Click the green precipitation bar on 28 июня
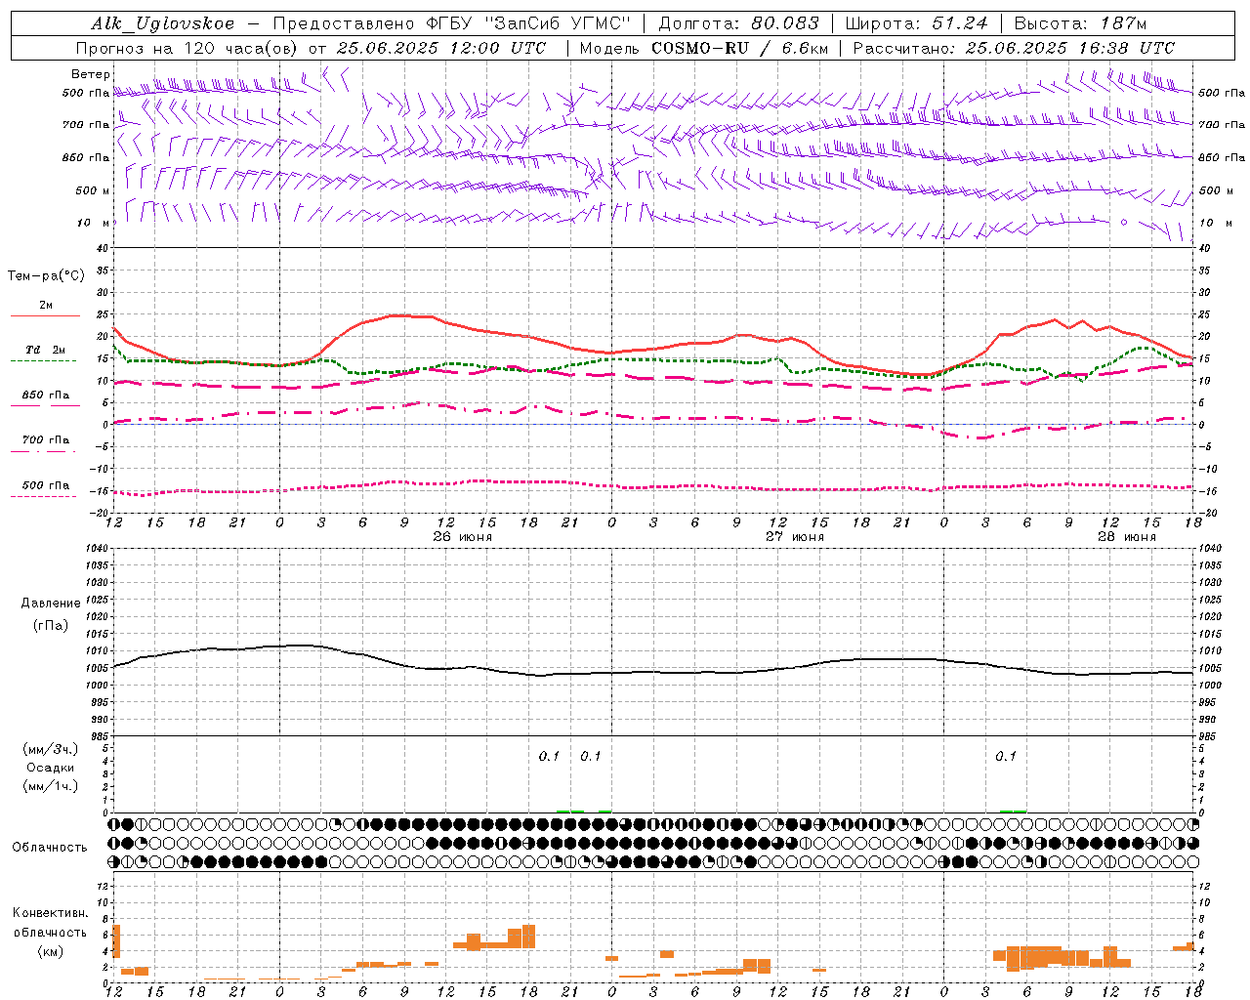1250x1000 pixels. point(1014,811)
